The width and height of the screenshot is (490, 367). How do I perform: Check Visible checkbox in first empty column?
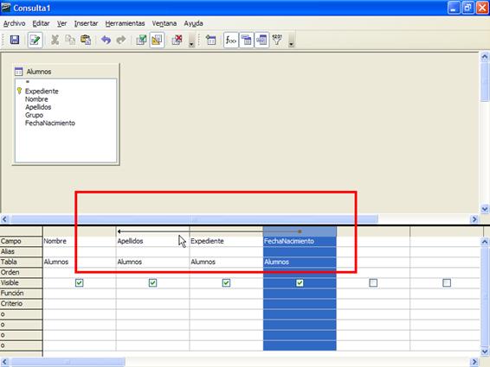(x=373, y=283)
